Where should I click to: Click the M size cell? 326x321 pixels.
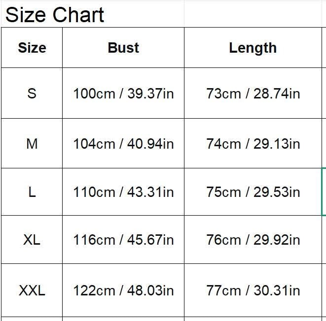(x=32, y=143)
